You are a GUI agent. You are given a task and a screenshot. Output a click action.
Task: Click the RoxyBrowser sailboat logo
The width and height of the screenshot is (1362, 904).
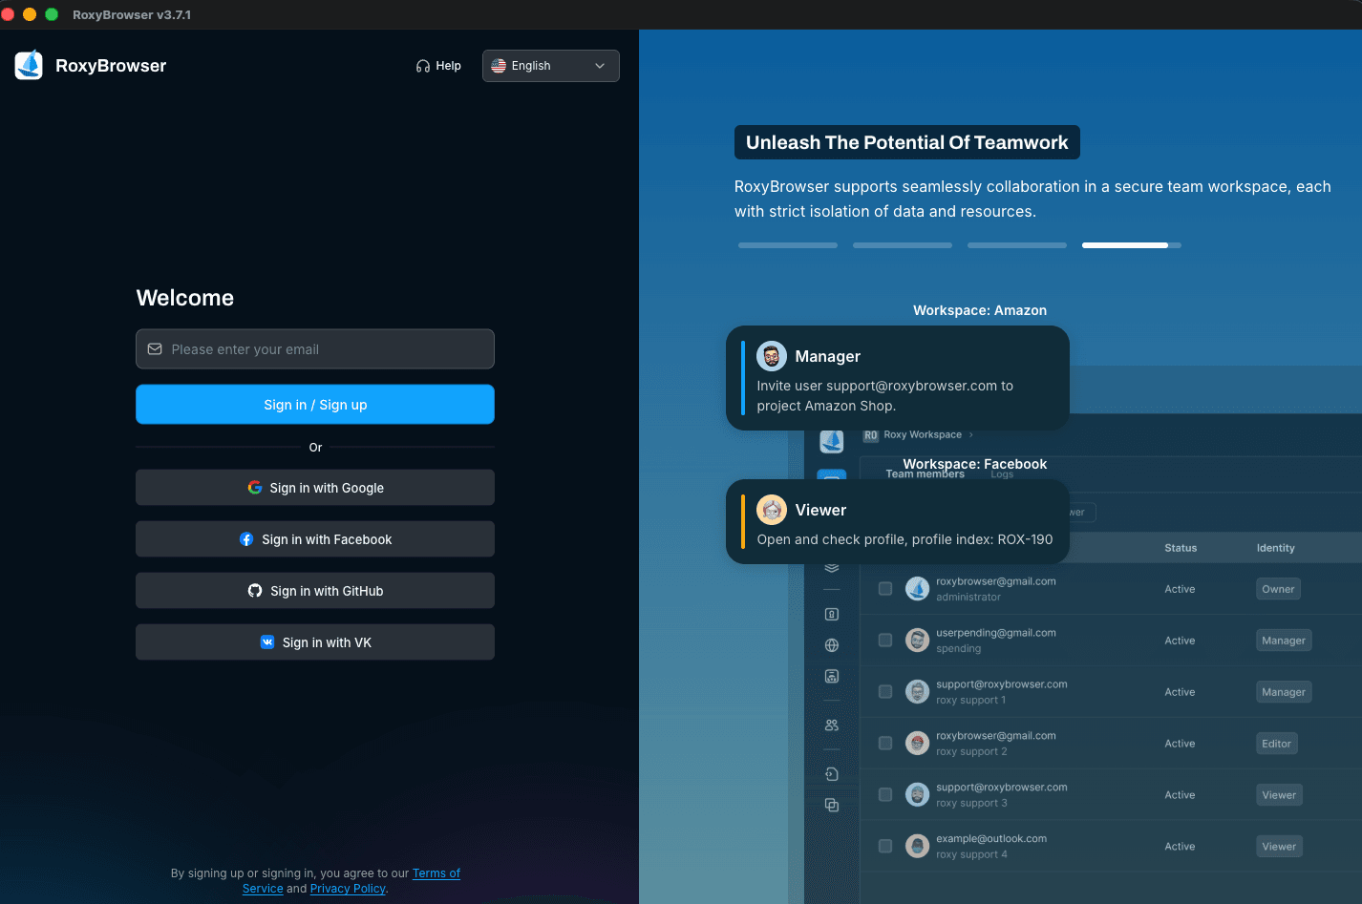[29, 65]
